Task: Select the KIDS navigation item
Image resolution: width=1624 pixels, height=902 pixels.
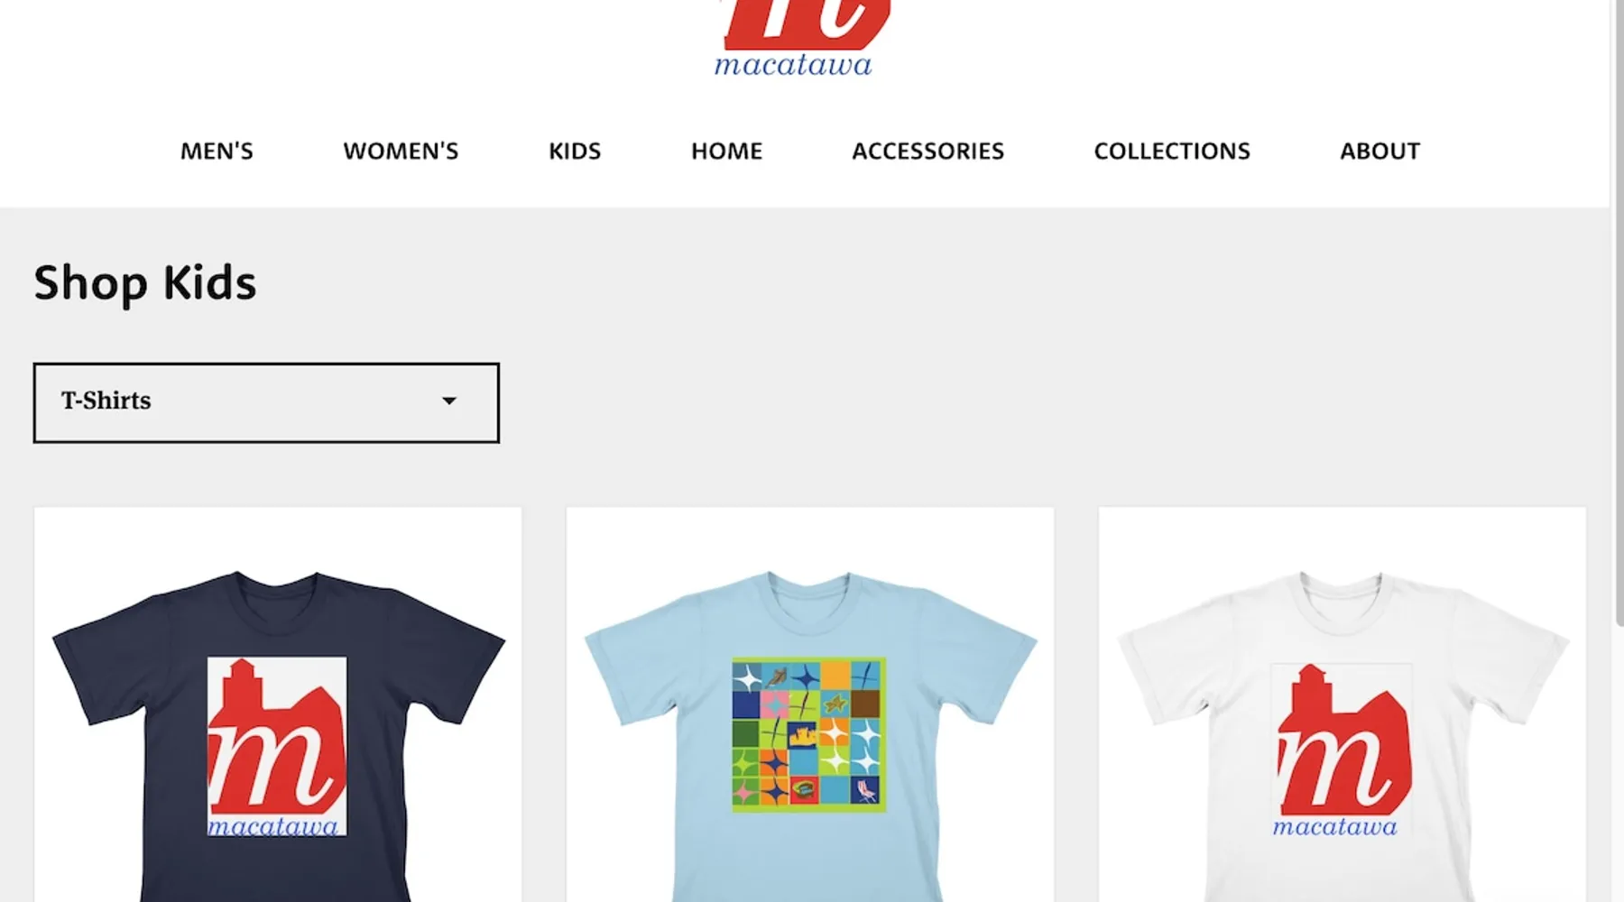Action: pos(575,151)
